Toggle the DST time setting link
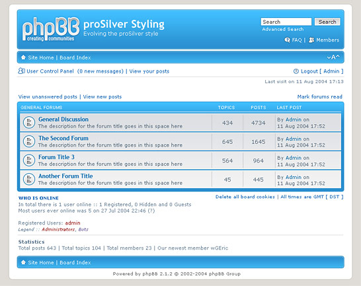Viewport: 361px width, 286px height. pyautogui.click(x=335, y=197)
